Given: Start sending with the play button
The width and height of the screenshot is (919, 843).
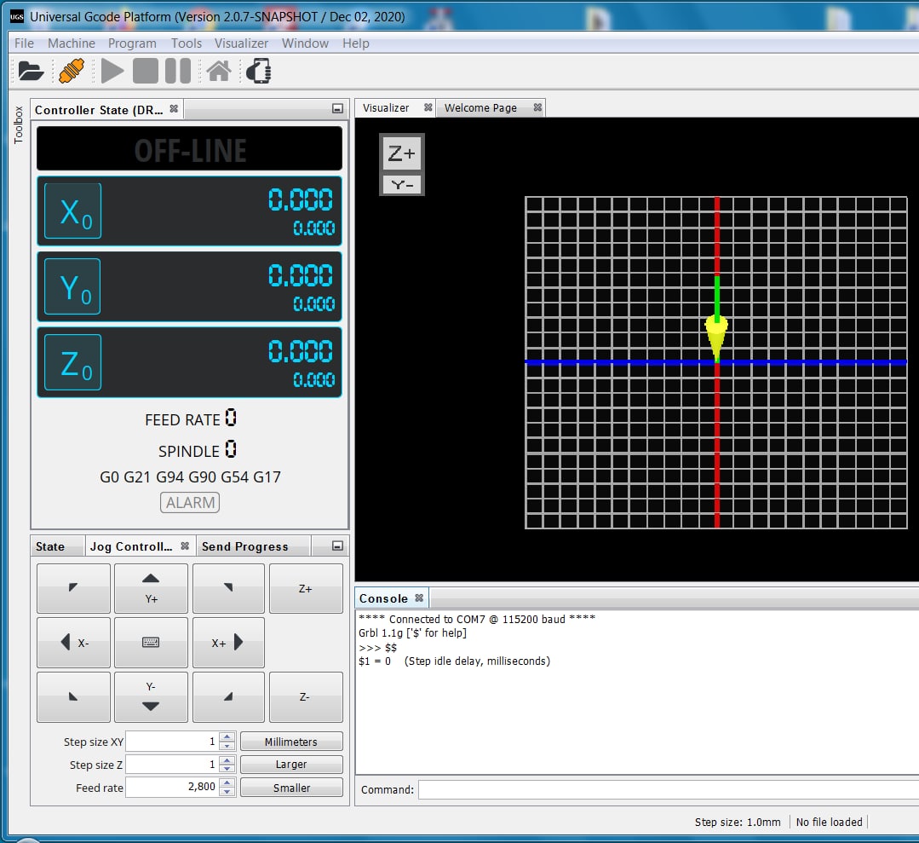Looking at the screenshot, I should [x=112, y=71].
